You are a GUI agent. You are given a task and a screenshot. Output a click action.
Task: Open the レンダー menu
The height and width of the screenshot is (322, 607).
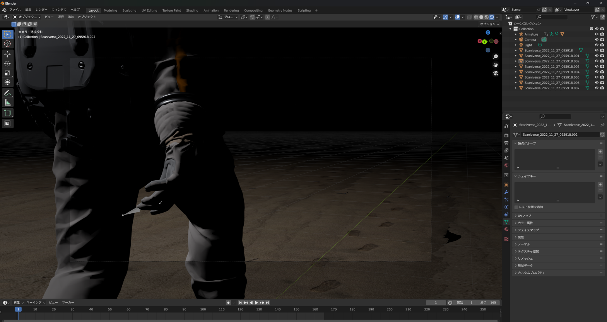41,10
